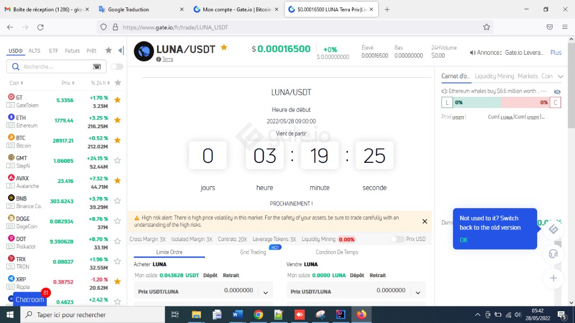The height and width of the screenshot is (323, 575).
Task: Open a new browser tab
Action: [387, 10]
